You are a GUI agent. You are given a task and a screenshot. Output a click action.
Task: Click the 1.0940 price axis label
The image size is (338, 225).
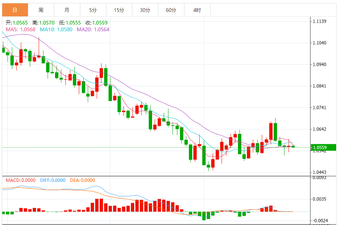coord(319,64)
